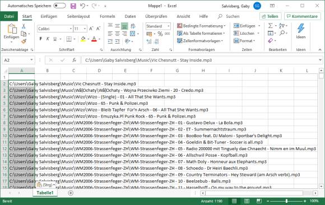Click the Clear eraser icon
325x205 pixels.
coord(270,41)
